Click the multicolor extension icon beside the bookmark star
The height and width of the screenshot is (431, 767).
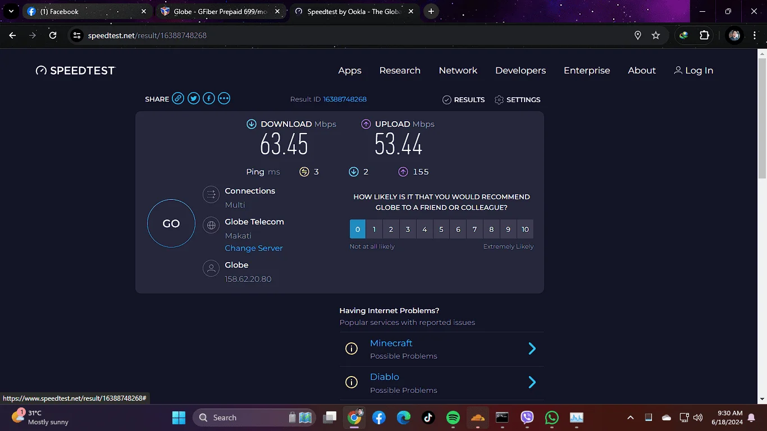684,35
